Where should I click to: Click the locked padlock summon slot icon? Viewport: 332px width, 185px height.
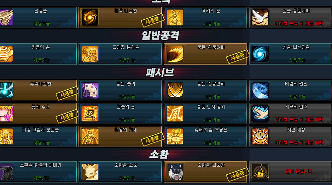[261, 172]
